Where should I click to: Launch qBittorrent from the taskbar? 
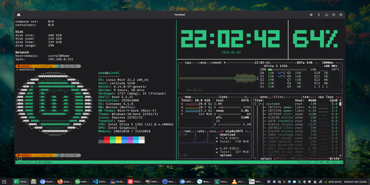[x=183, y=182]
